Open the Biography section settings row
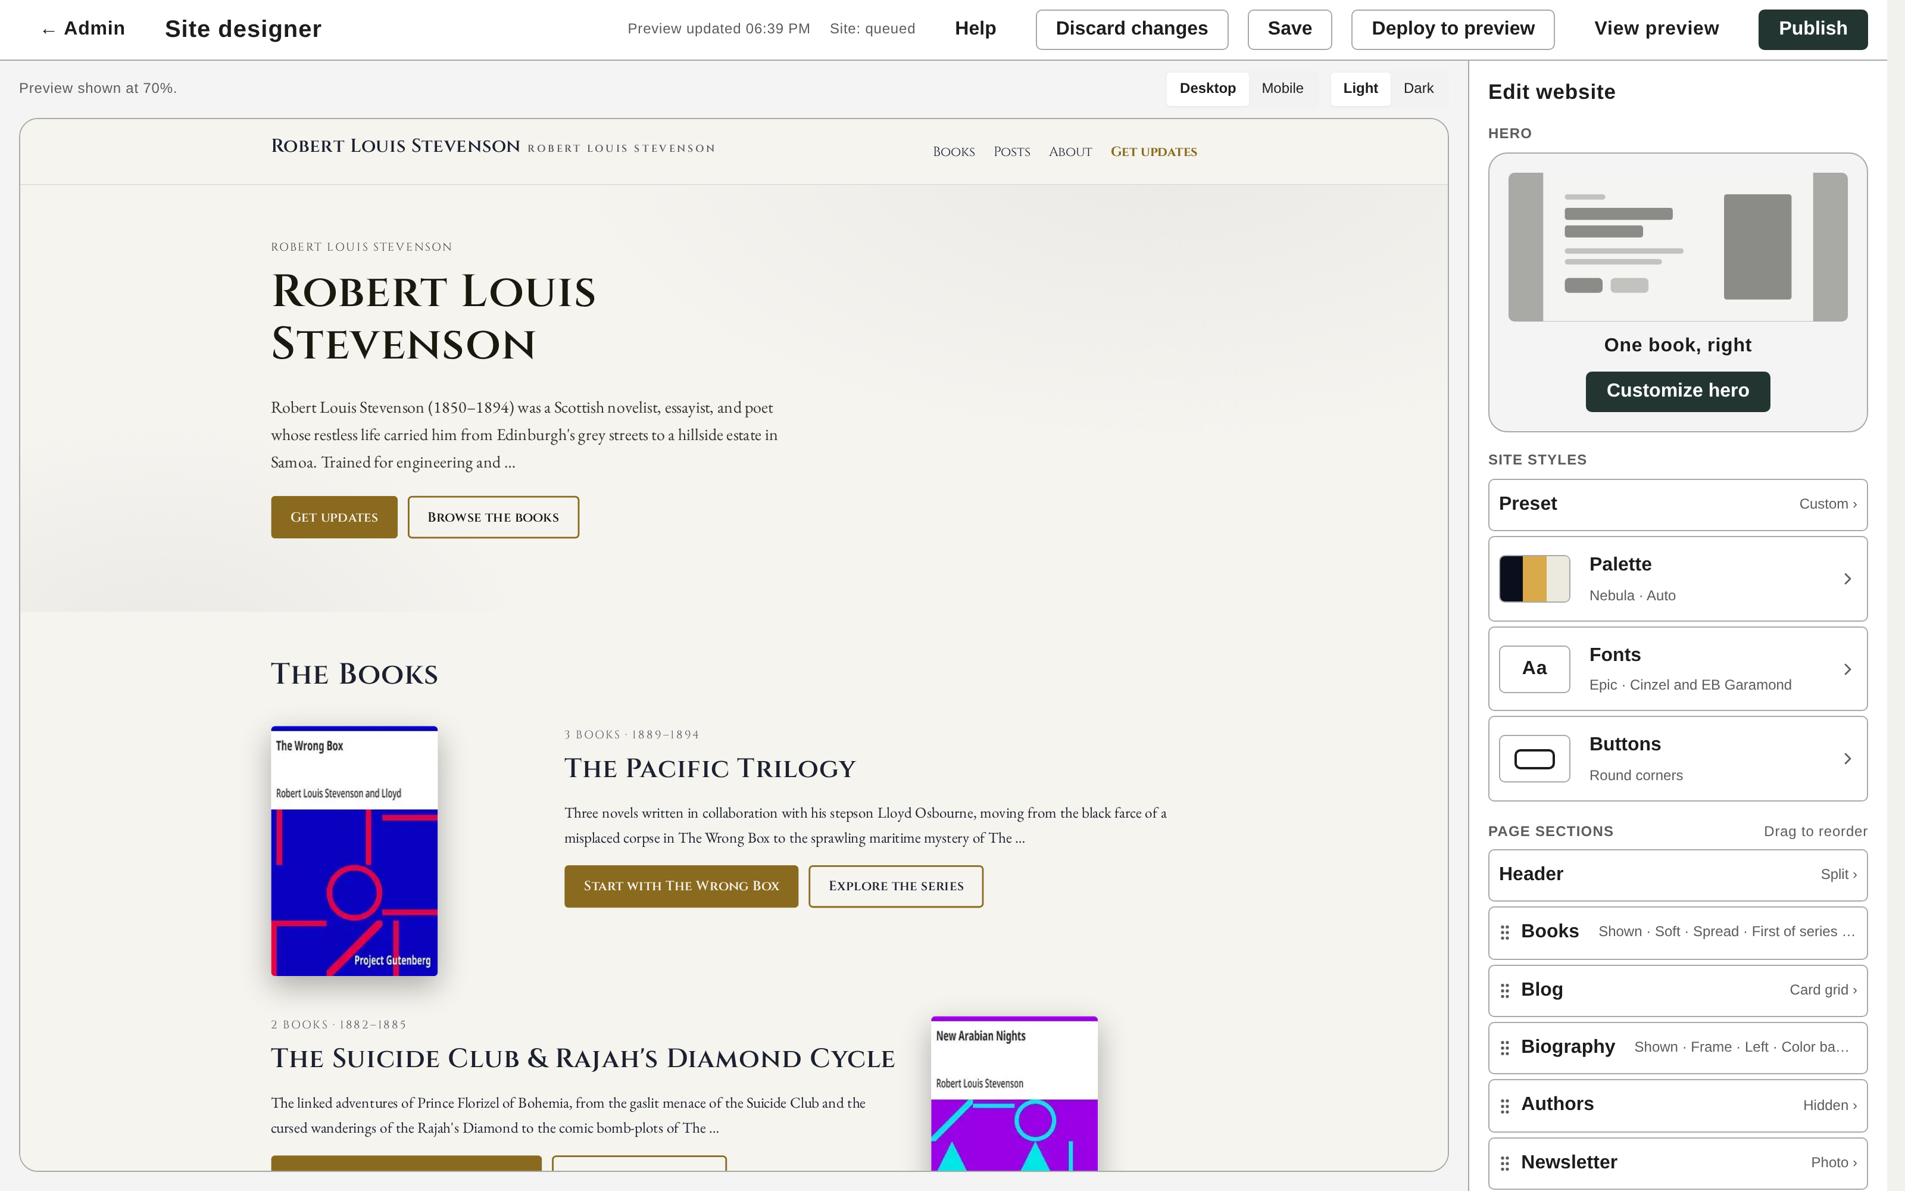This screenshot has width=1905, height=1191. tap(1678, 1047)
